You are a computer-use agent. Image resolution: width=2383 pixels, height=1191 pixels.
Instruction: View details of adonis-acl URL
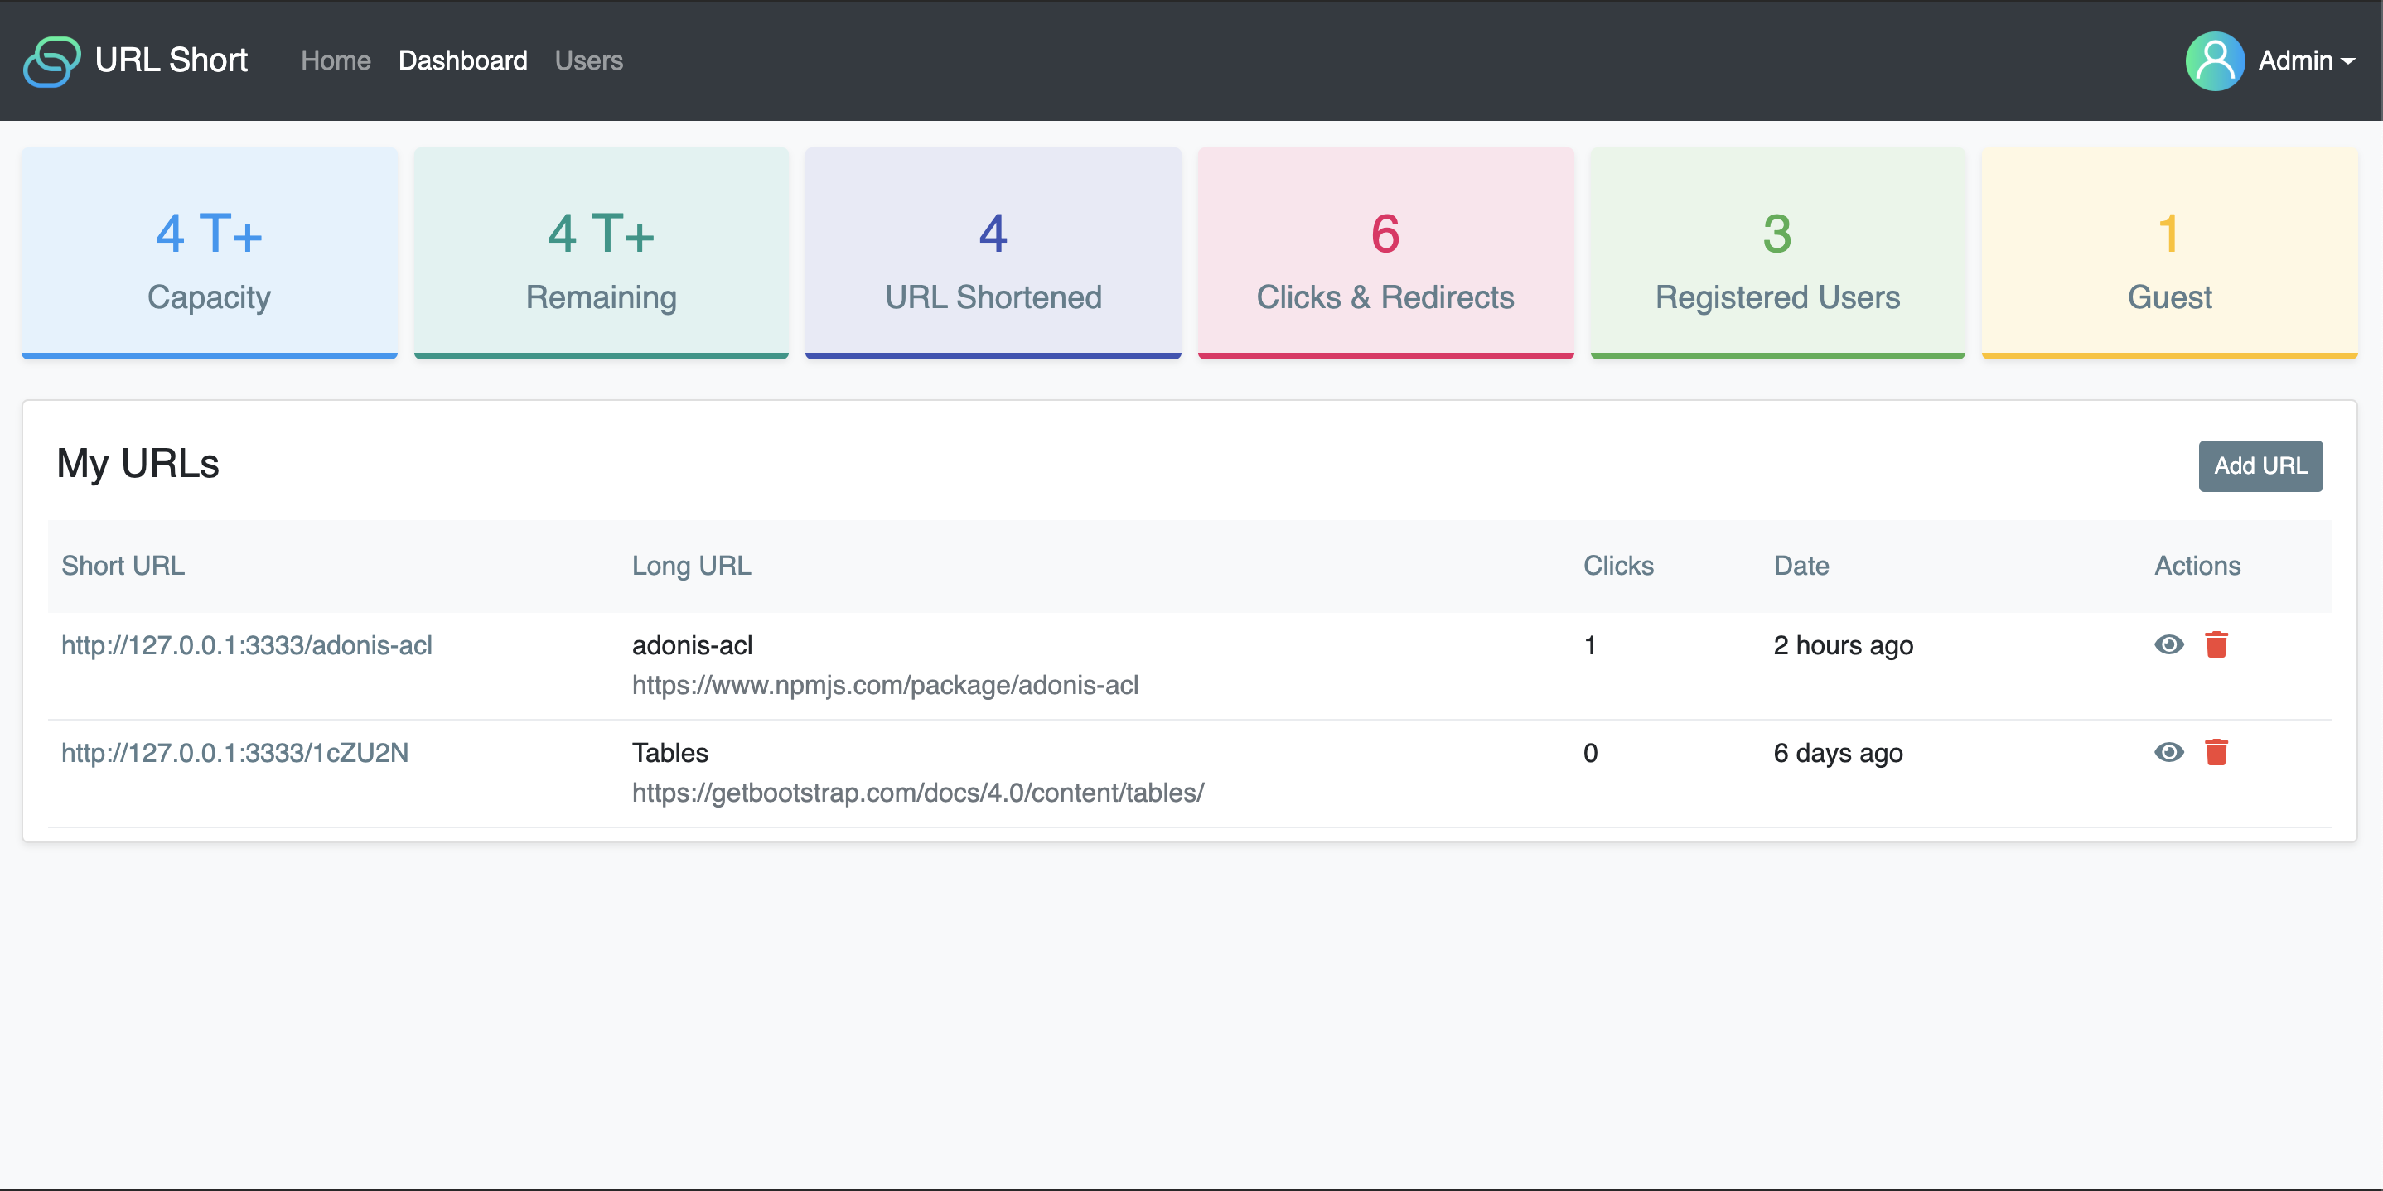click(x=2168, y=644)
